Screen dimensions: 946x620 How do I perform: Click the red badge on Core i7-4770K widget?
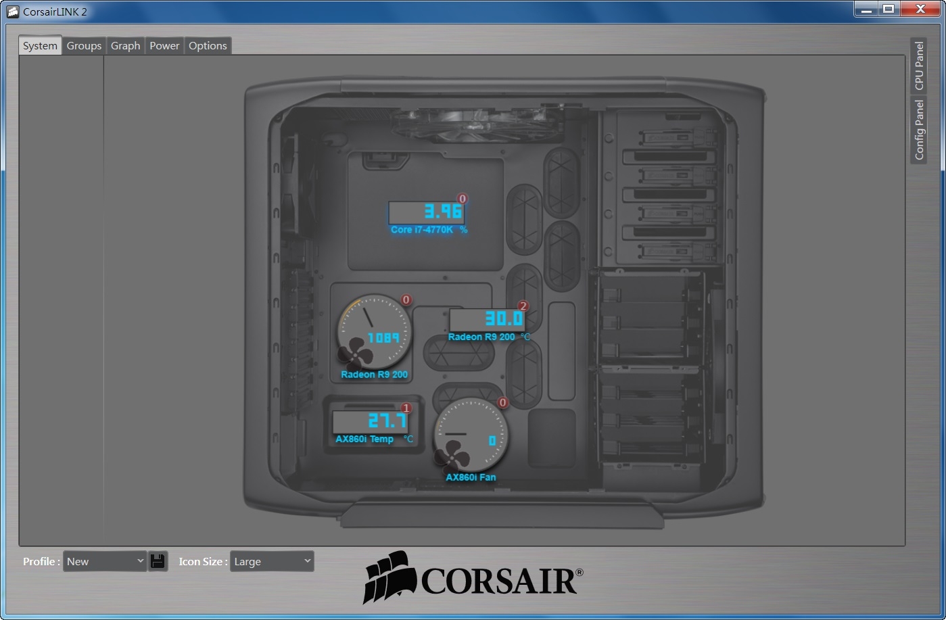tap(463, 199)
